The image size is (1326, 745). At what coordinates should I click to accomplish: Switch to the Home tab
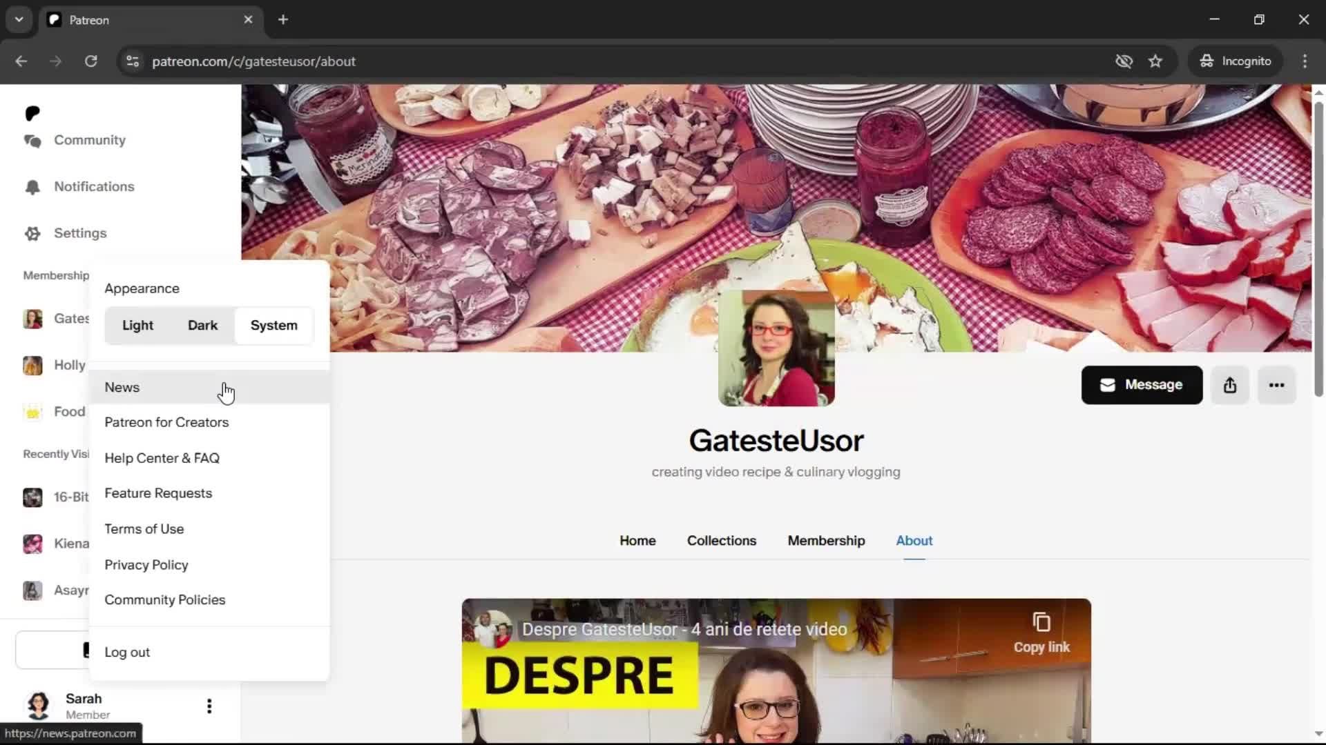(637, 541)
